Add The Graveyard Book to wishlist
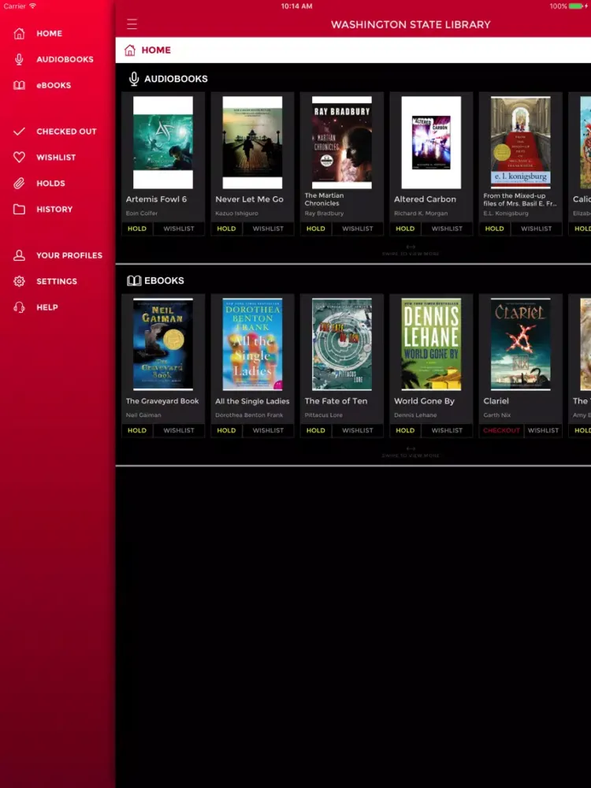 tap(178, 430)
